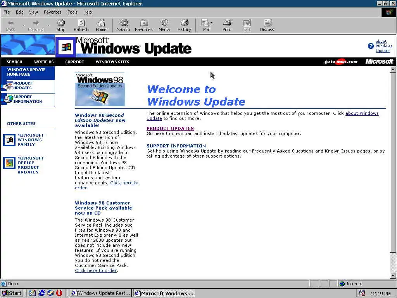Open 'about Windows Update' link at top right
The height and width of the screenshot is (298, 397).
pos(383,46)
